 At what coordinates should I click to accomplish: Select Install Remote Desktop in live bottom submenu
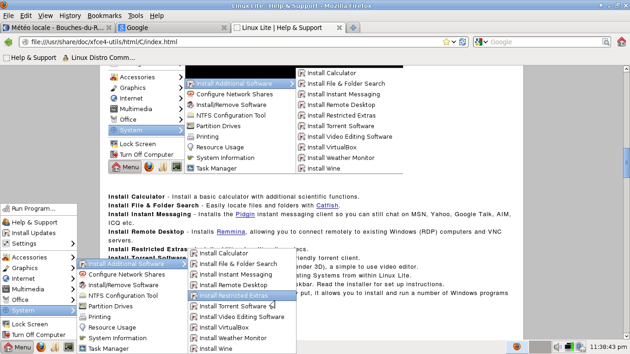point(242,285)
